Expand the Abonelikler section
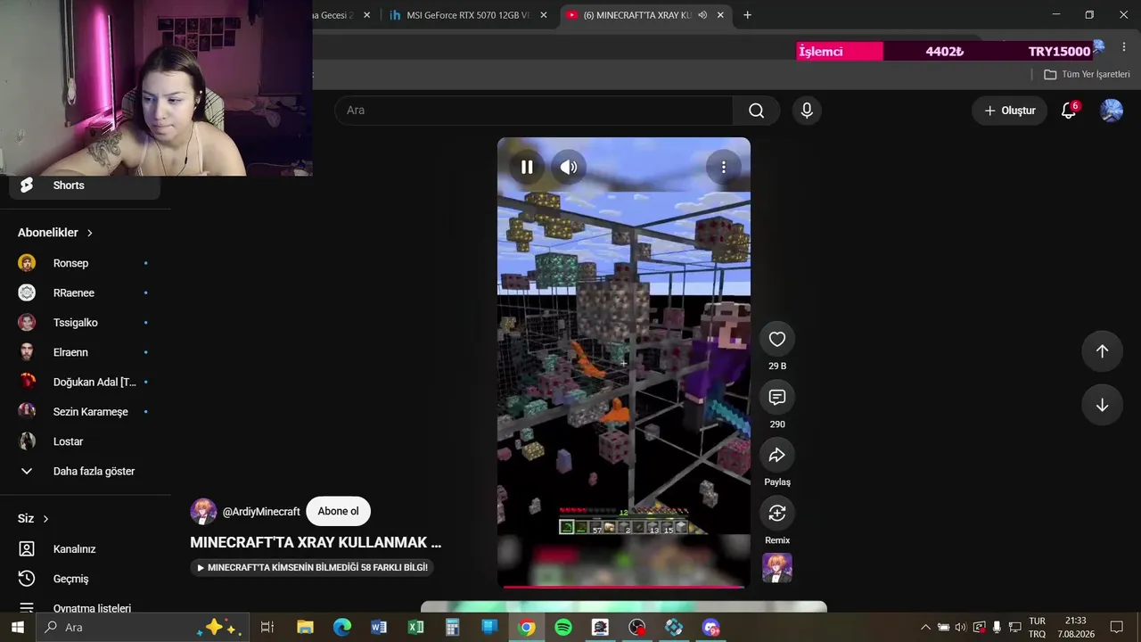1141x642 pixels. coord(55,233)
